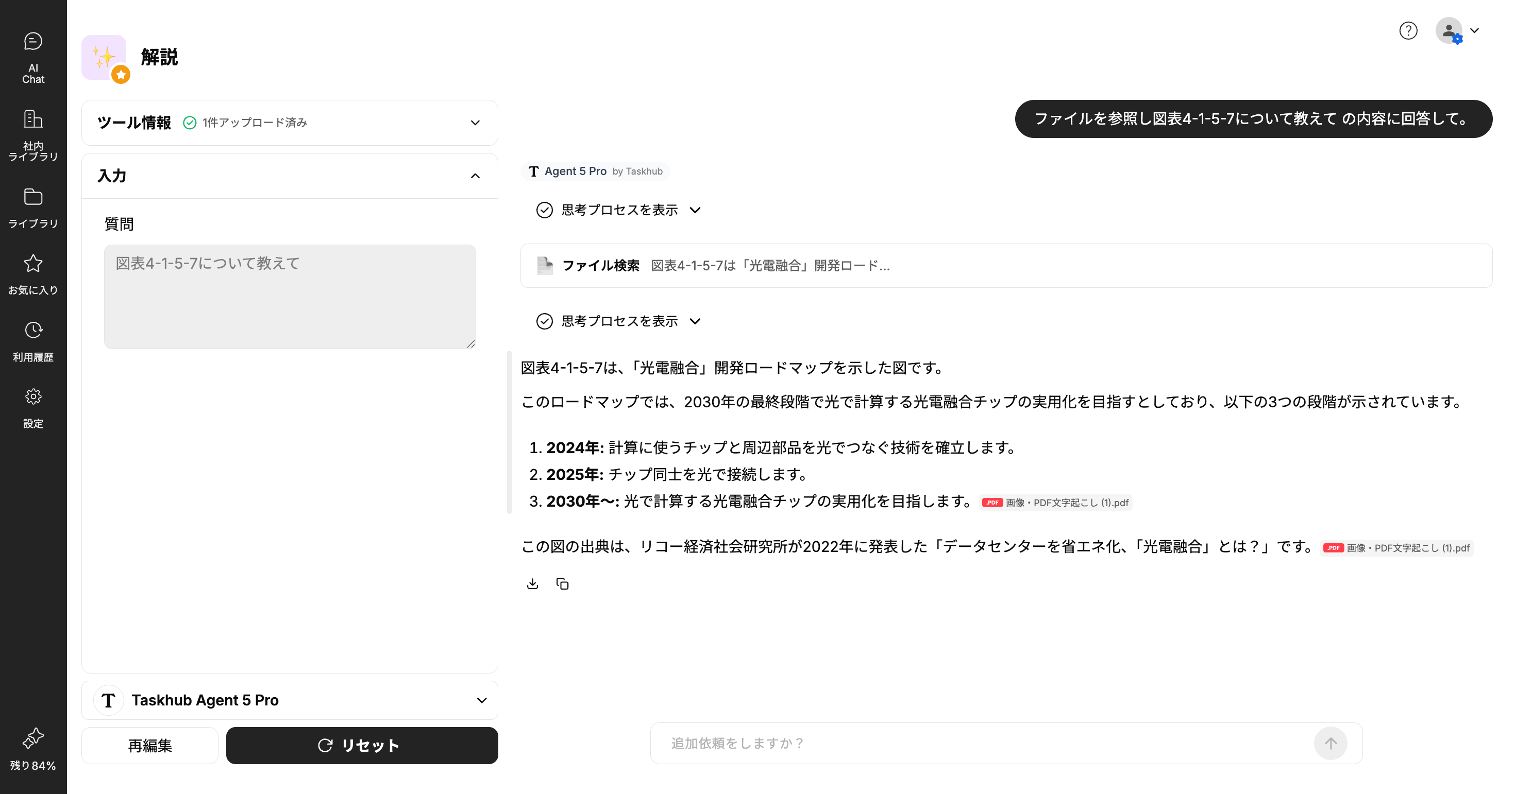Open AI Chat from sidebar
The height and width of the screenshot is (794, 1515).
(33, 57)
